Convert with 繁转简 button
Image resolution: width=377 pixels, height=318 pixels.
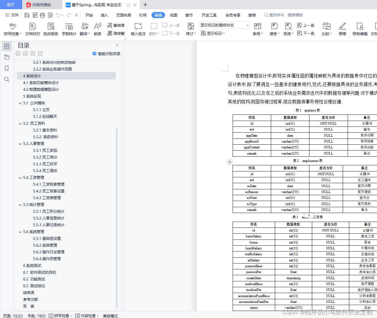pos(116,26)
